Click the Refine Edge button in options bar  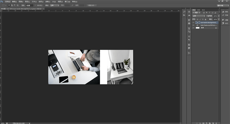coord(91,5)
